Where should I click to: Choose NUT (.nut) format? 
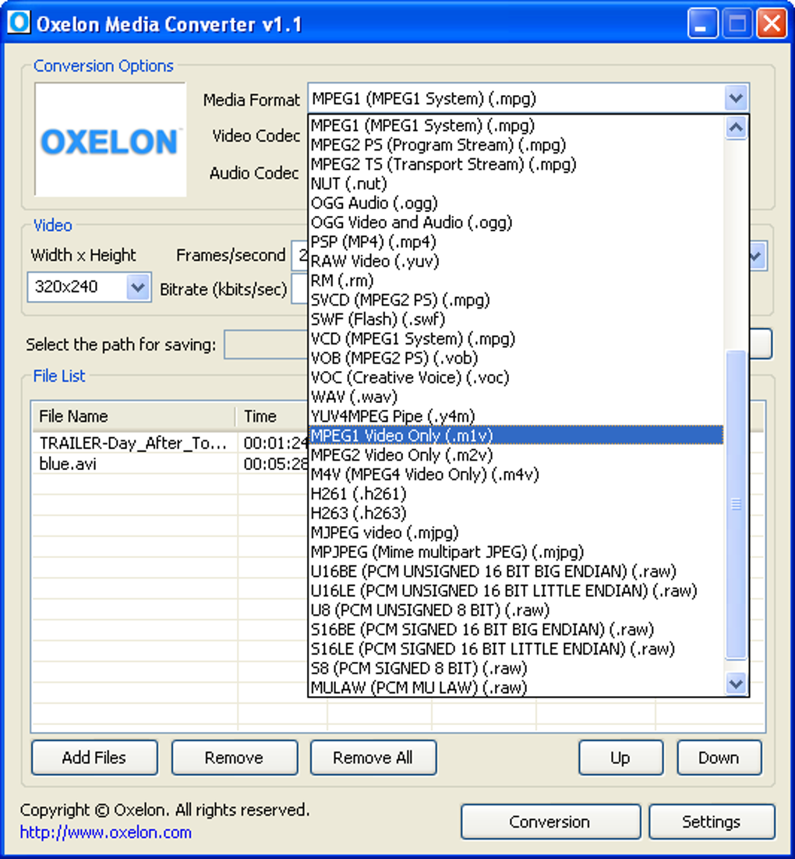516,183
